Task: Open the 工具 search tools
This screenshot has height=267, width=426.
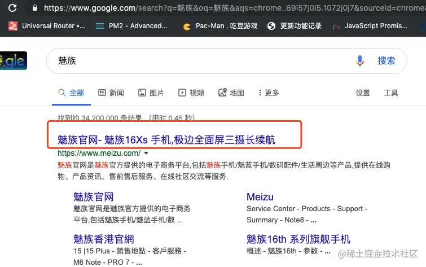Action: [x=391, y=93]
